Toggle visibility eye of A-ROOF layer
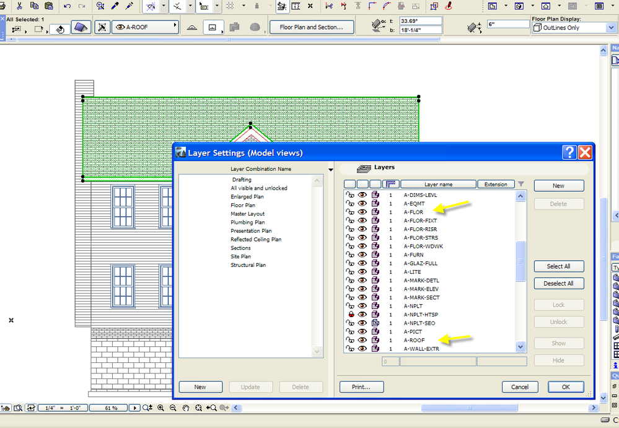619x428 pixels. click(x=362, y=340)
